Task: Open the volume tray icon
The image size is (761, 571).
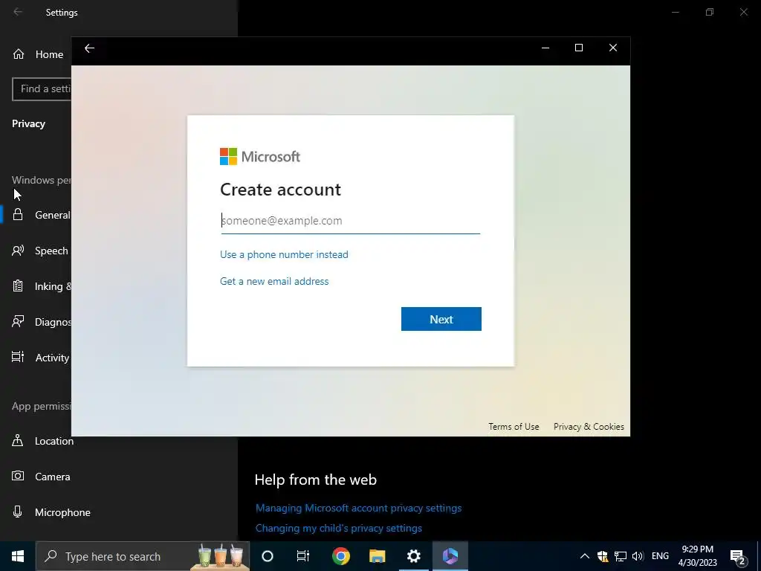Action: (638, 556)
